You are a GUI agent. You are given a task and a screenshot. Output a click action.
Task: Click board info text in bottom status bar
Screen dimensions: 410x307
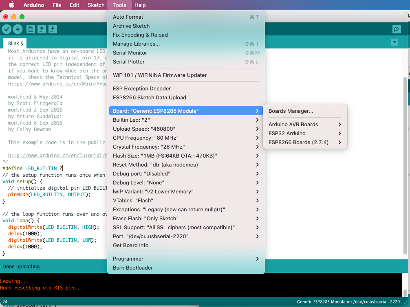[x=348, y=302]
